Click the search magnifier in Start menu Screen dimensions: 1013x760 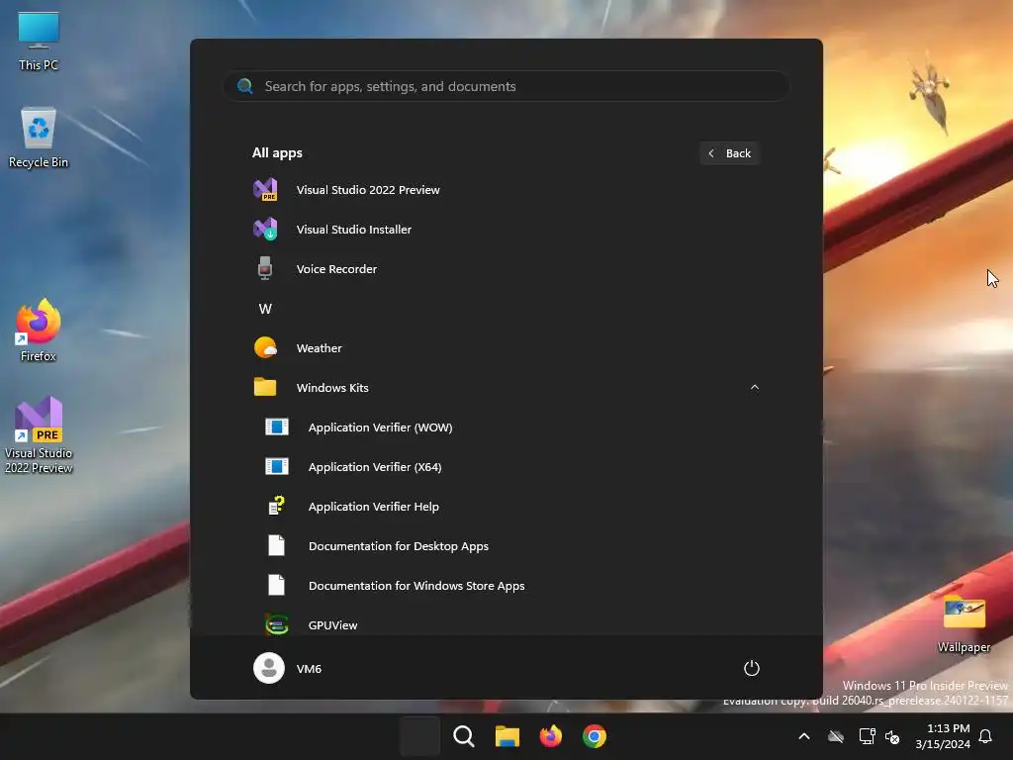point(245,86)
